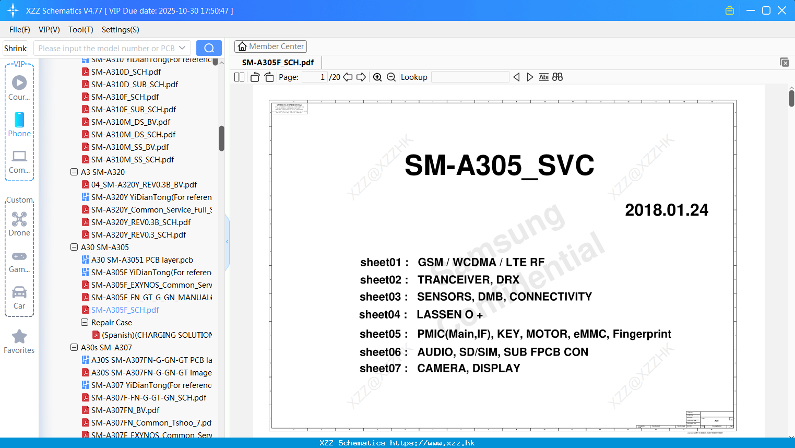
Task: Select the Computer category icon
Action: [19, 161]
